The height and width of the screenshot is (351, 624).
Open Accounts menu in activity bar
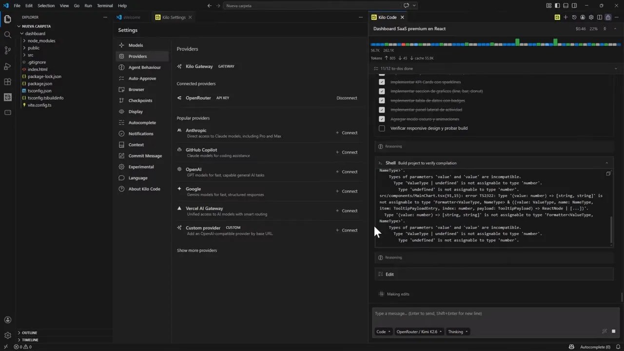(x=7, y=320)
